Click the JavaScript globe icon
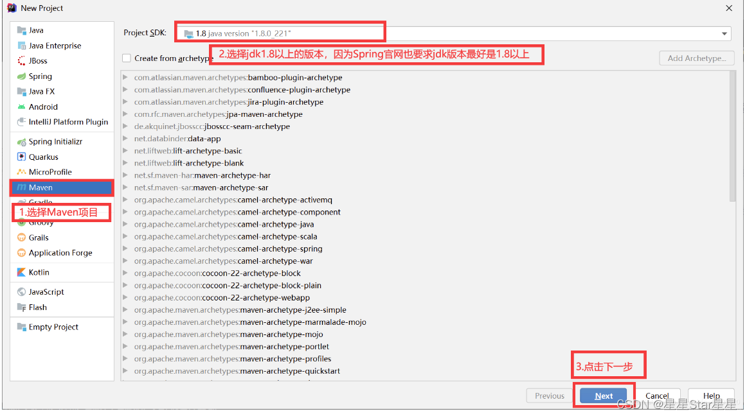This screenshot has width=747, height=416. [x=21, y=291]
